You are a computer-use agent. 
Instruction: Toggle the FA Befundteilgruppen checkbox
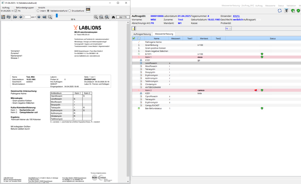(16, 11)
